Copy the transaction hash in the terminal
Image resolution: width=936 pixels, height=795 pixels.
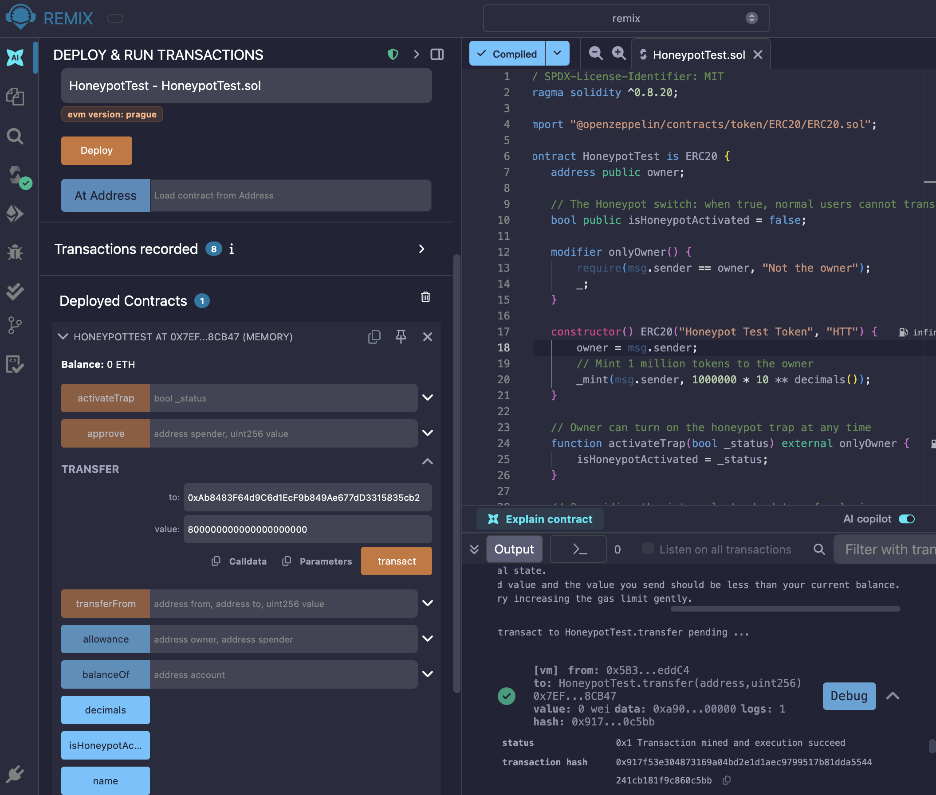[726, 780]
